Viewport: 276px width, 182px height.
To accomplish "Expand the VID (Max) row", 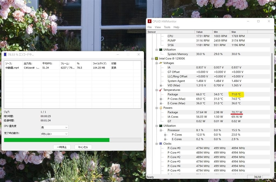I will [161, 86].
